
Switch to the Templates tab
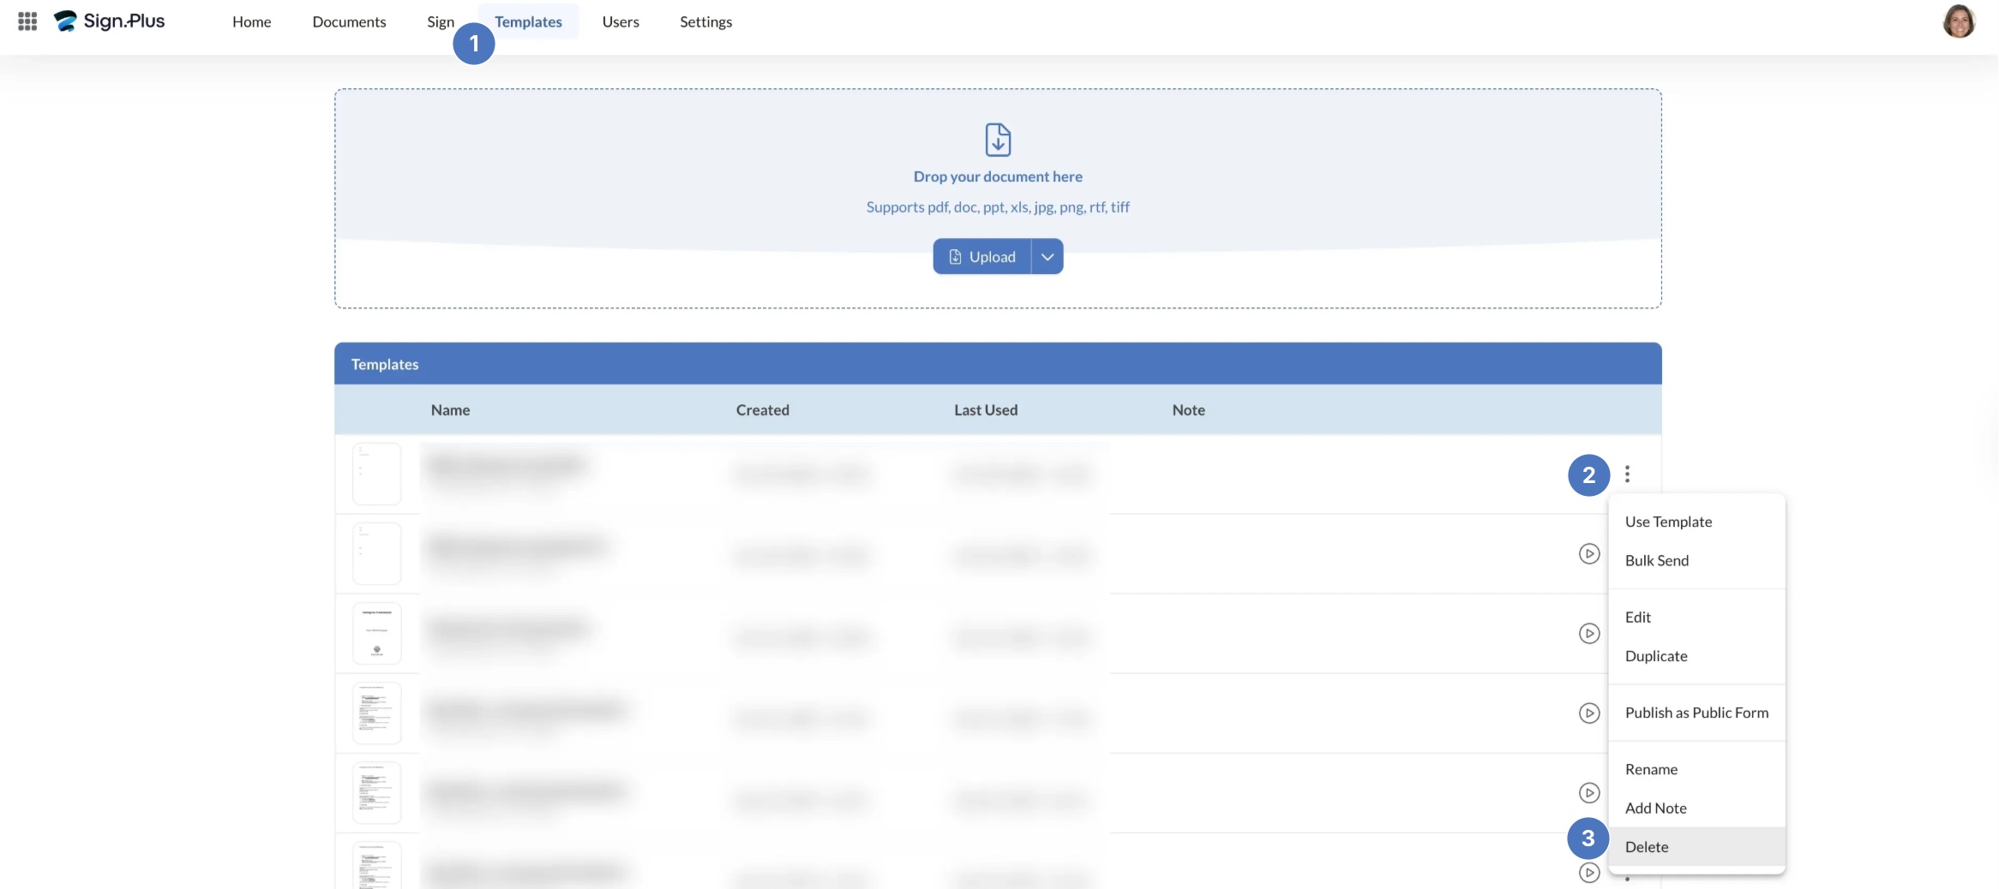click(x=528, y=21)
